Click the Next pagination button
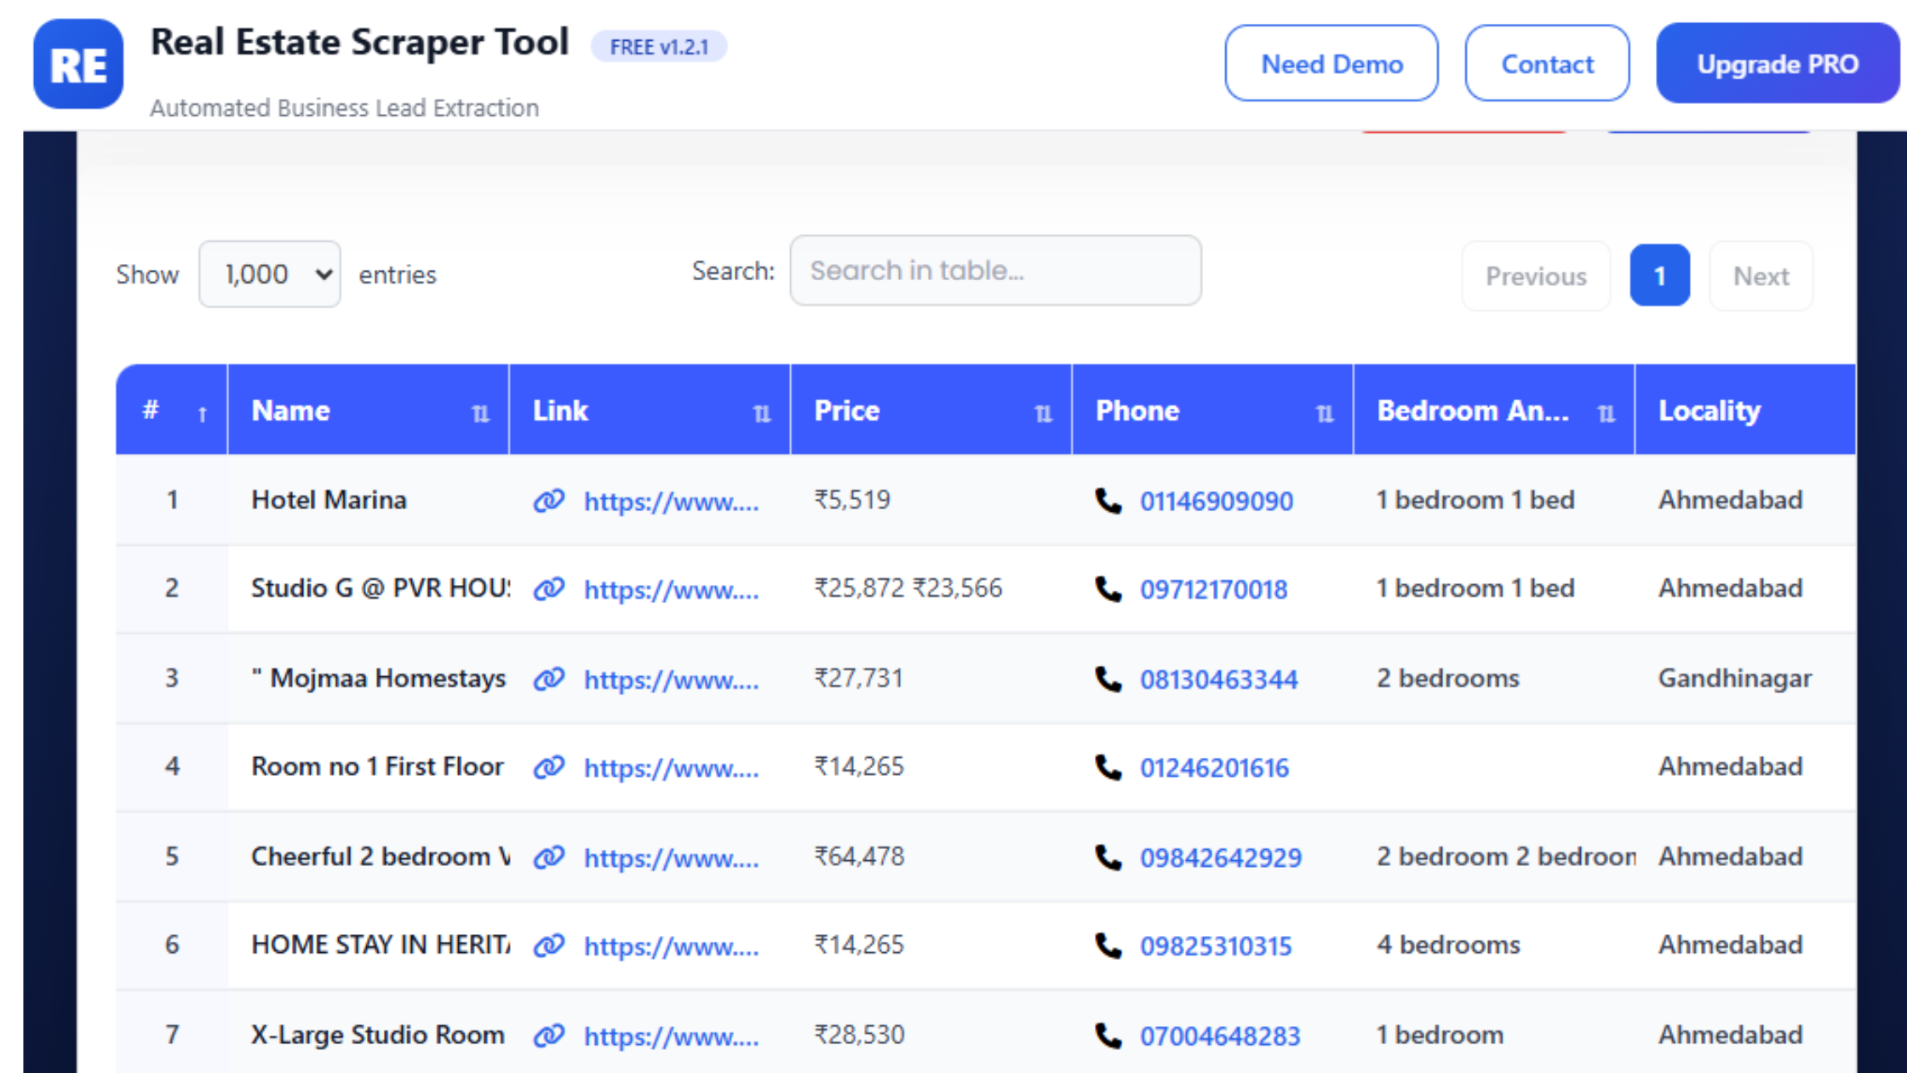Image resolution: width=1907 pixels, height=1073 pixels. 1761,276
